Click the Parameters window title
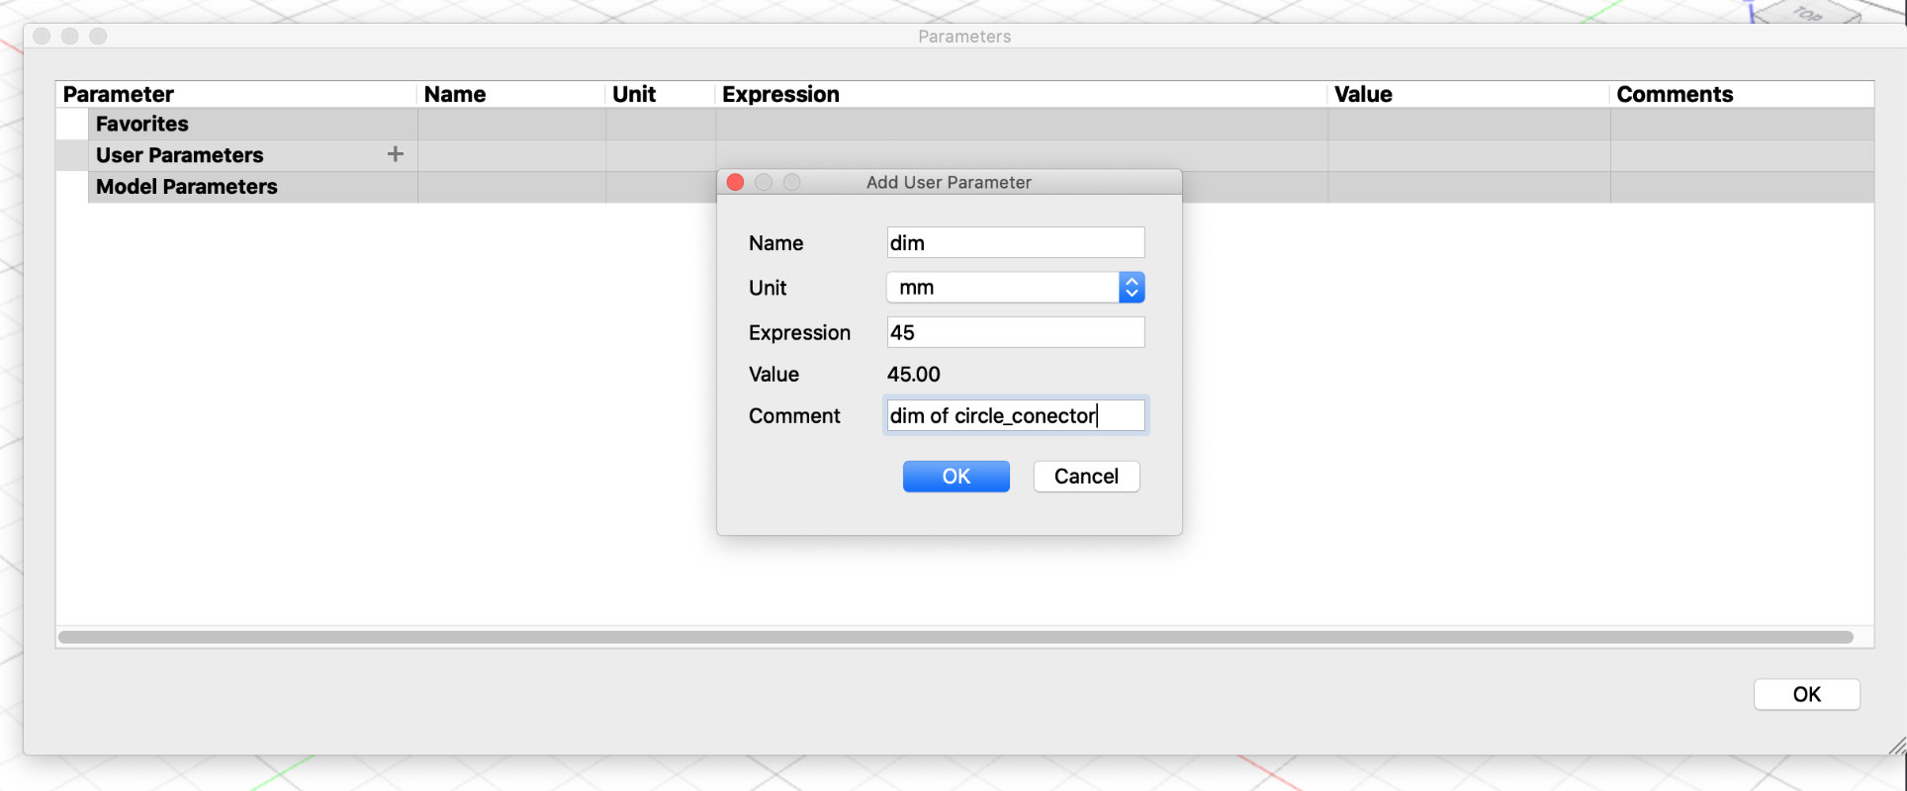Viewport: 1907px width, 791px height. tap(964, 37)
